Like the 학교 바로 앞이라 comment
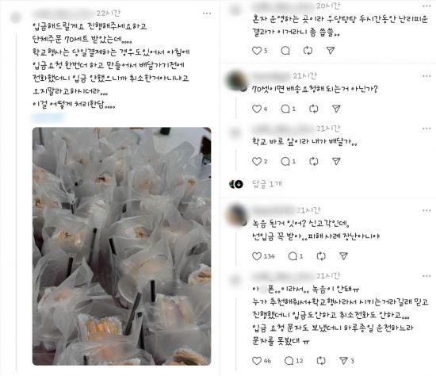 click(256, 161)
